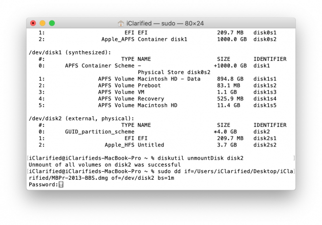Click the Unmount of all volumes success message
This screenshot has height=225, width=322.
pos(105,165)
